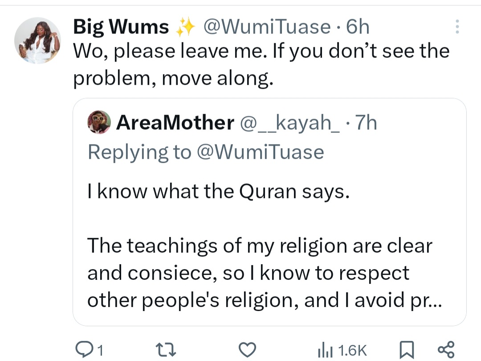481x361 pixels.
Task: Click @WumiTuase in Replying to line
Action: click(260, 152)
